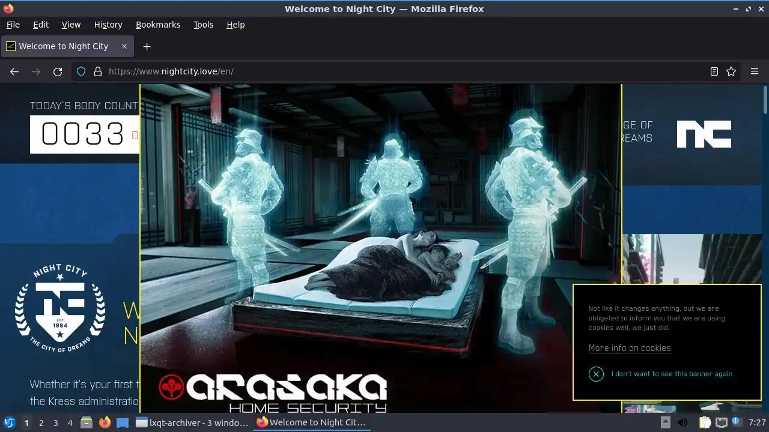Image resolution: width=769 pixels, height=432 pixels.
Task: Select the Welcome to Night City tab
Action: (x=67, y=46)
